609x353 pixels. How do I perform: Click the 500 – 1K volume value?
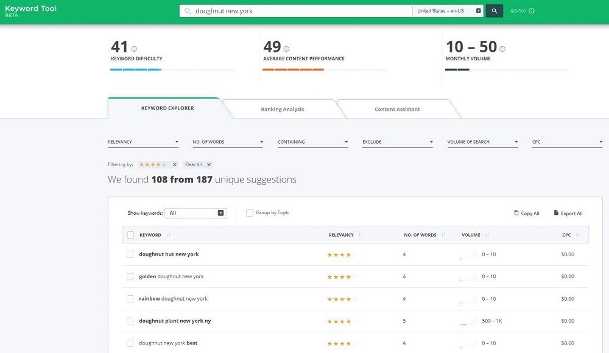491,321
